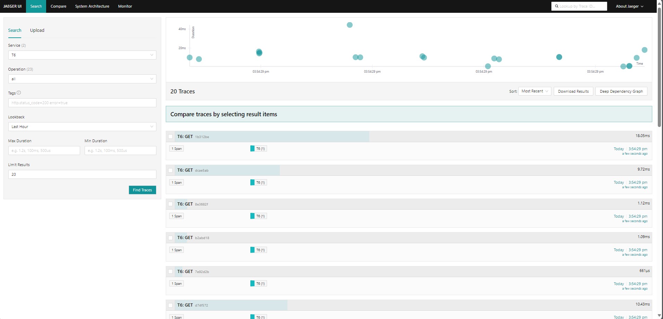Click the 18.05ms duration label
The image size is (663, 319).
coord(643,136)
